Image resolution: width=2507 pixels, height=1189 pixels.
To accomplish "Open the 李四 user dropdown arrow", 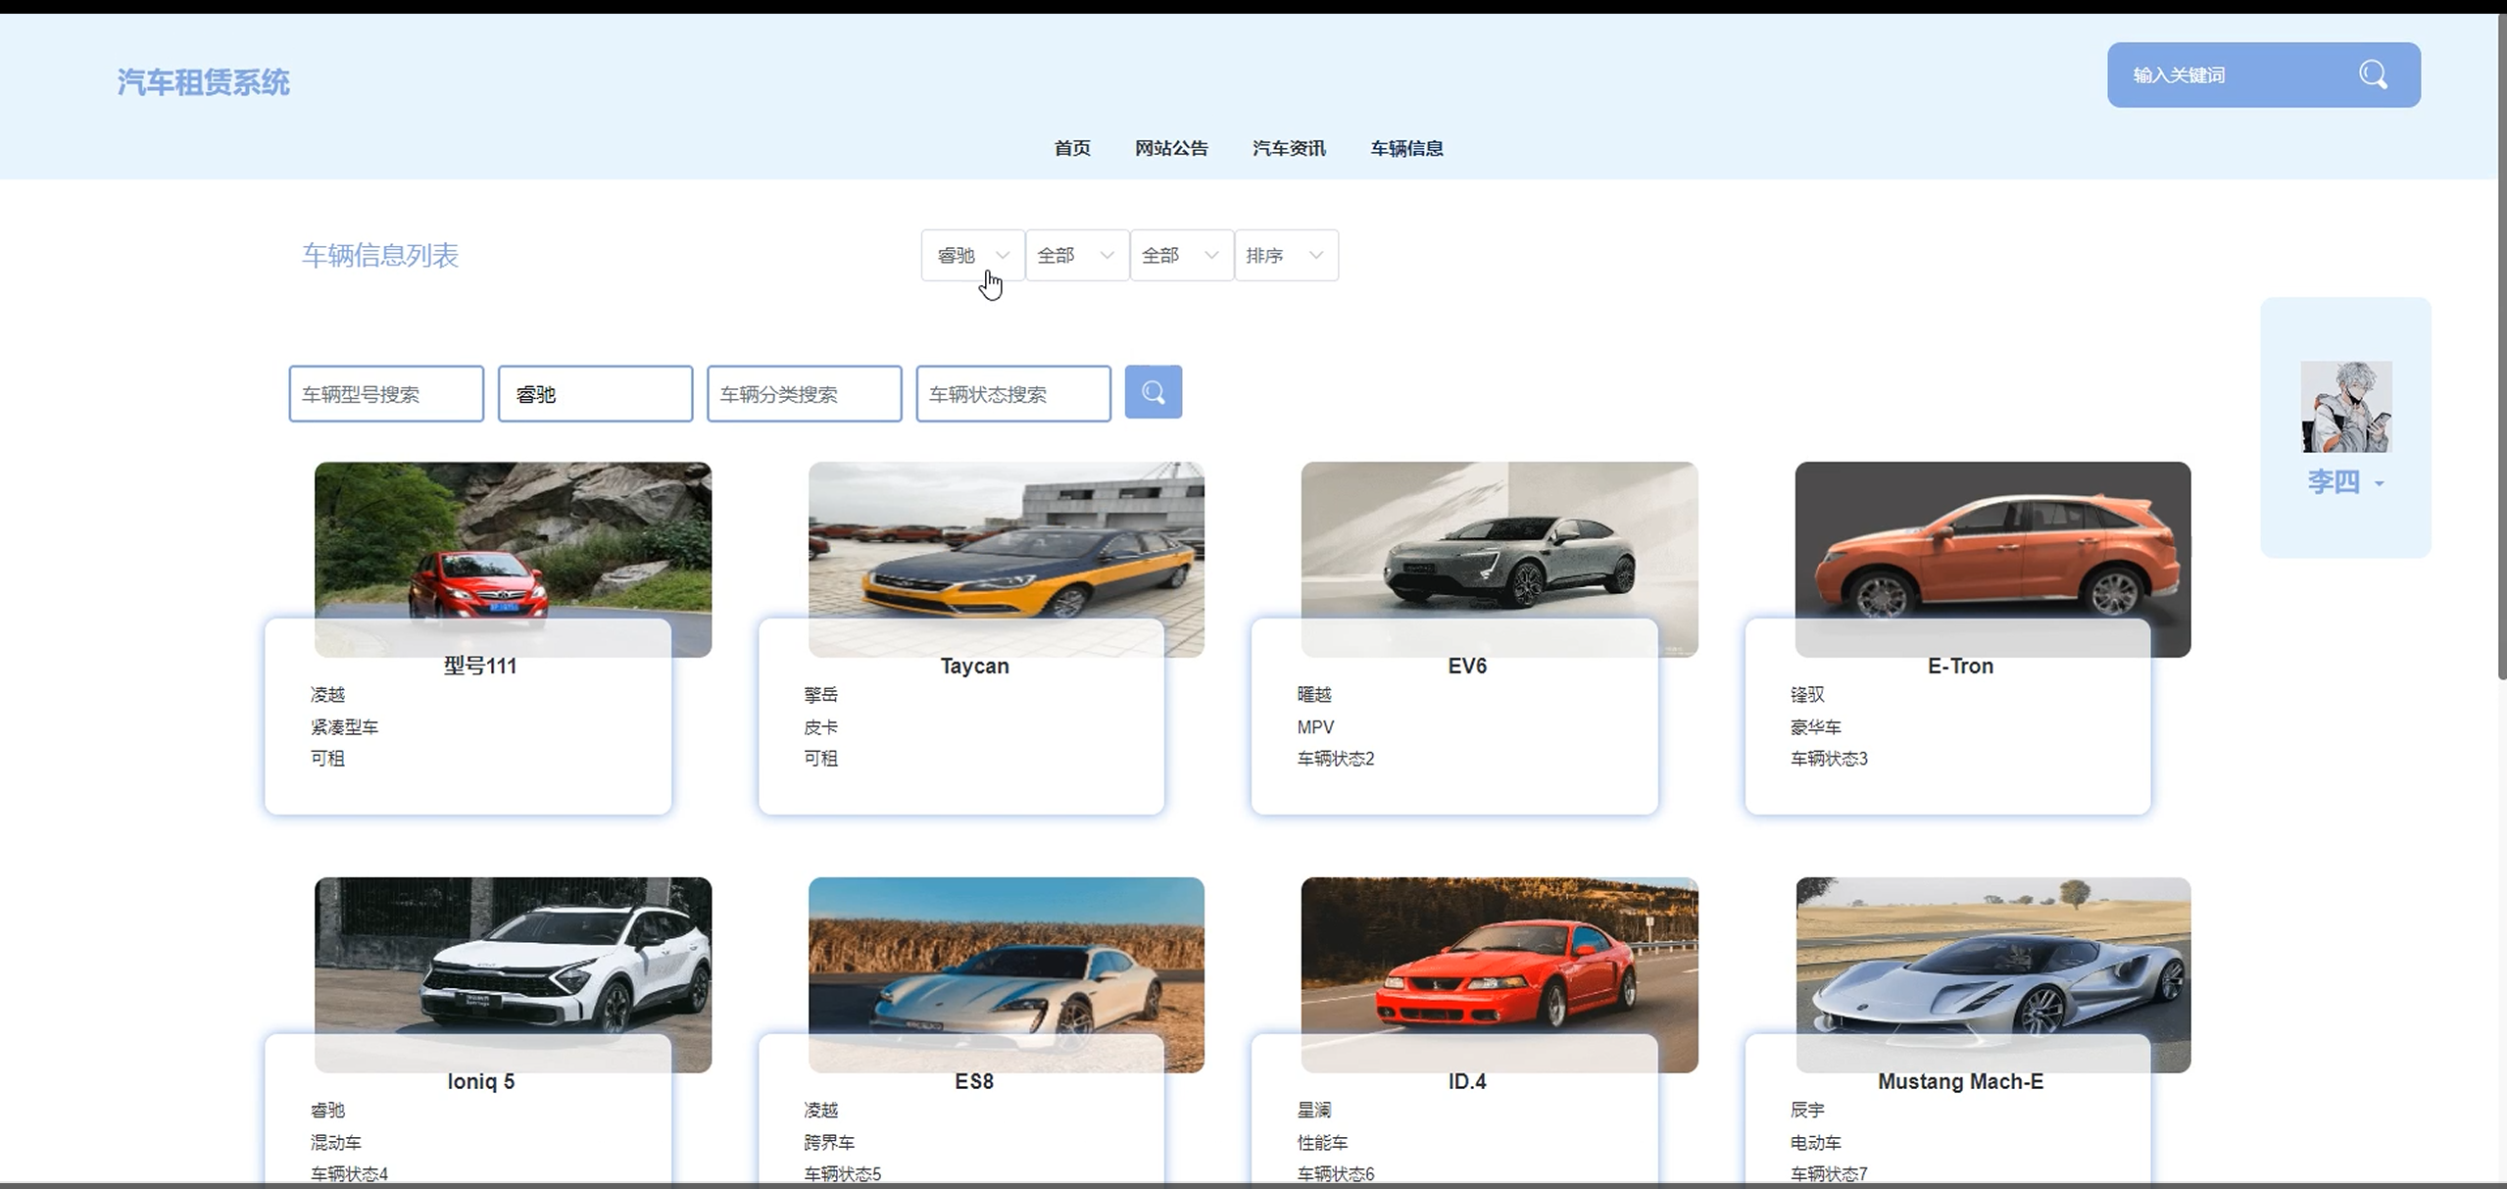I will point(2379,483).
